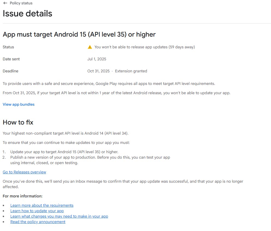
Task: Click the Jul 1, 2025 date sent value
Action: (x=97, y=59)
